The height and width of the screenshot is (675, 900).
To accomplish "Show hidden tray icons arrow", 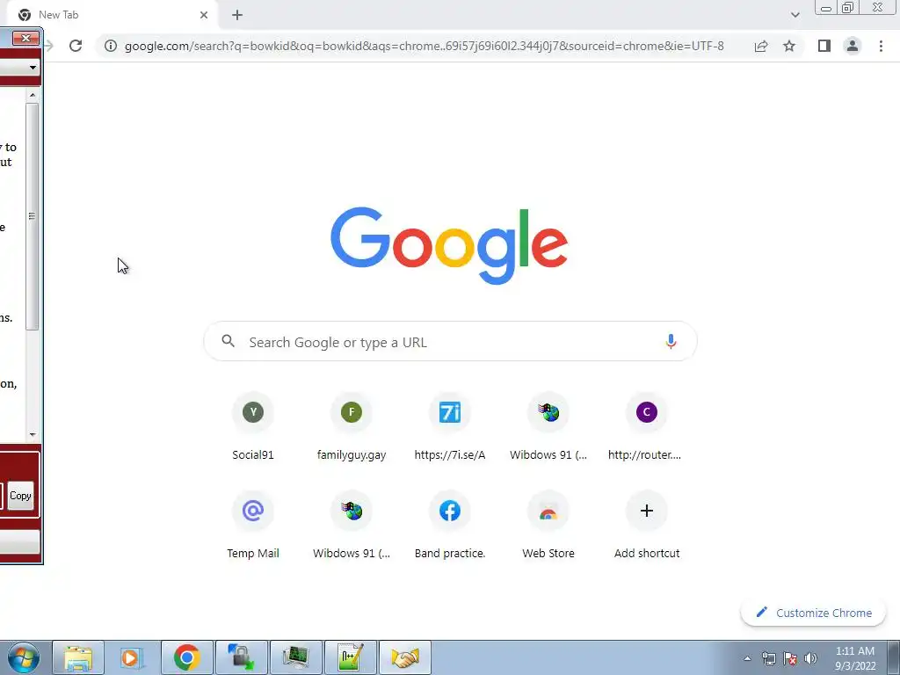I will coord(747,658).
